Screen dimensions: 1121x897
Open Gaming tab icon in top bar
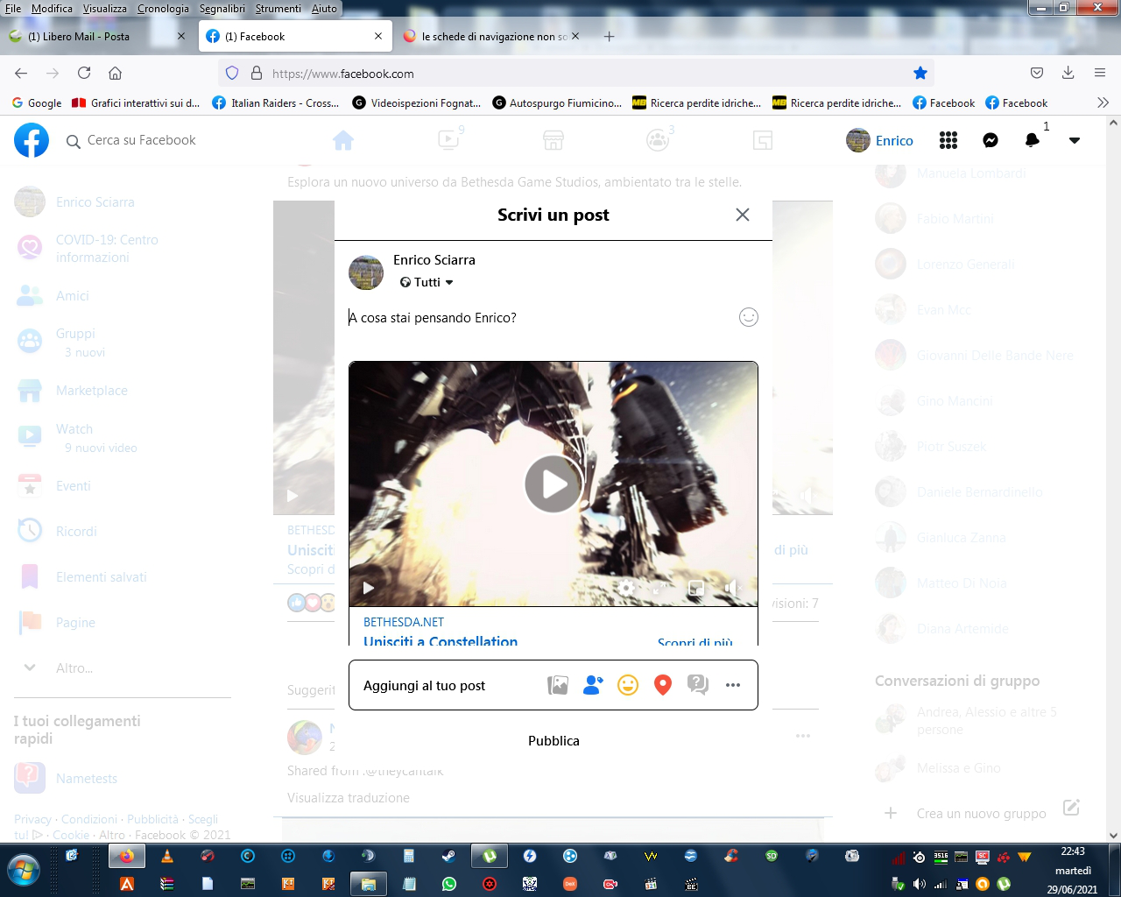(x=763, y=140)
